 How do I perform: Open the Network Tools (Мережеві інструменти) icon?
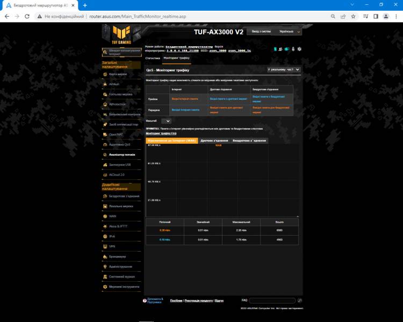(105, 287)
